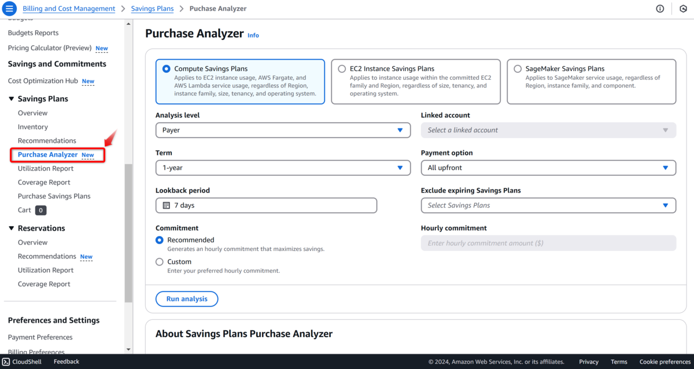The width and height of the screenshot is (694, 369).
Task: Open Purchase Analyzer in sidebar
Action: point(48,154)
